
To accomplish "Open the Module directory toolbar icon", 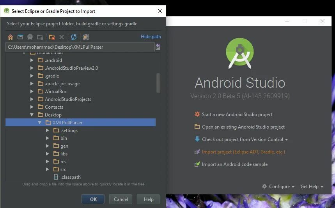I will point(40,37).
